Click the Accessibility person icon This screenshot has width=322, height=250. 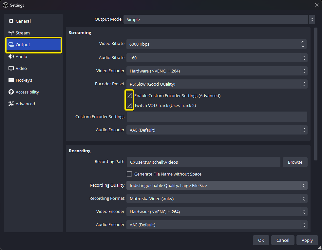(11, 92)
